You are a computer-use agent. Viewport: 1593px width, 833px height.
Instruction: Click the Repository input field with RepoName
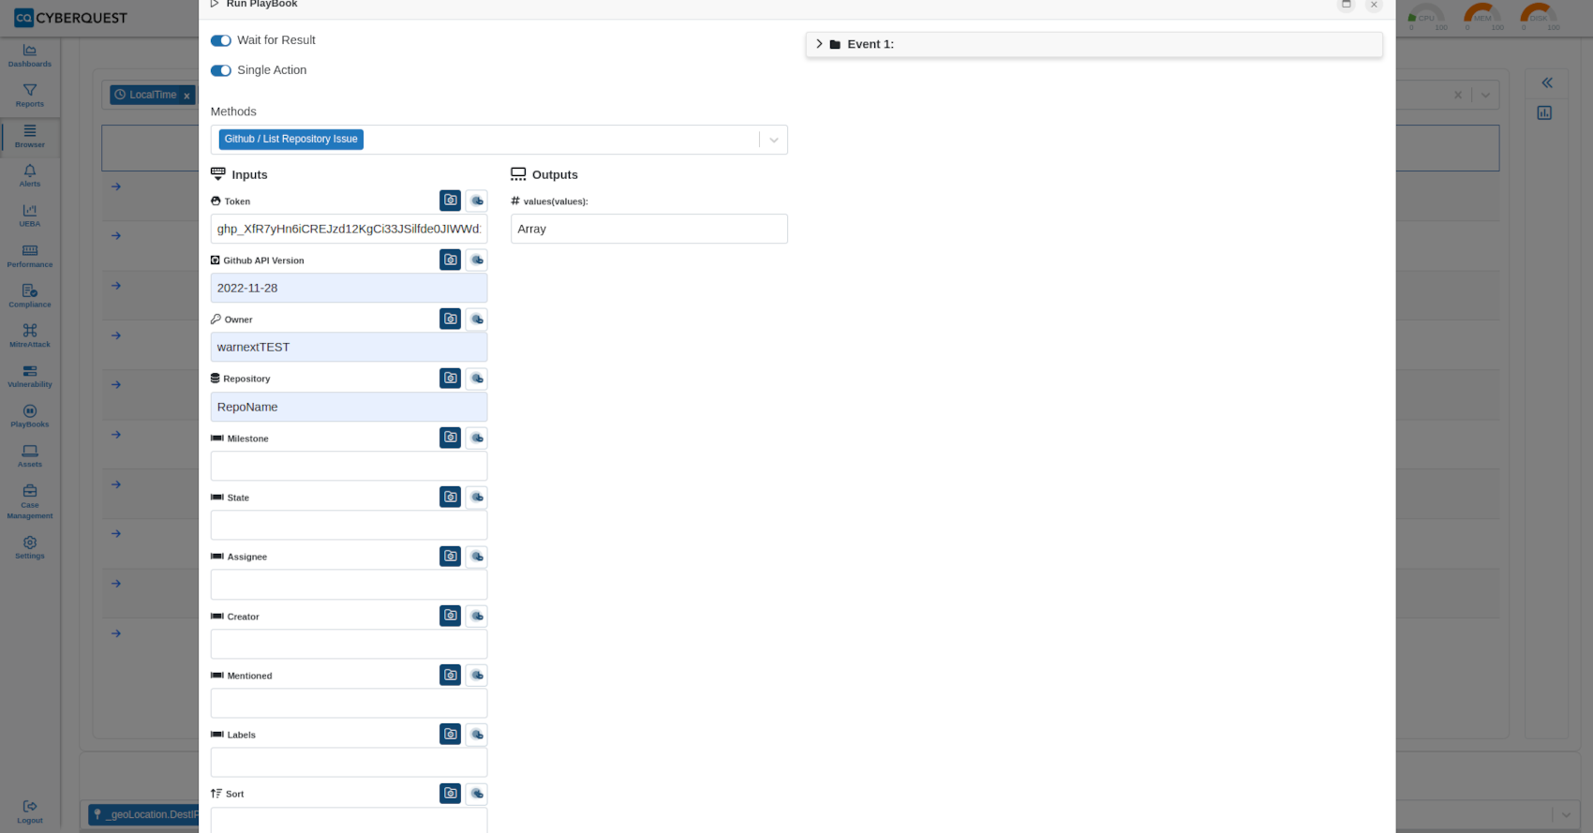[349, 407]
